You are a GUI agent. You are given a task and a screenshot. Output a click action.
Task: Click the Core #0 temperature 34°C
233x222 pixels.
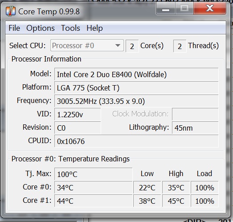93,187
